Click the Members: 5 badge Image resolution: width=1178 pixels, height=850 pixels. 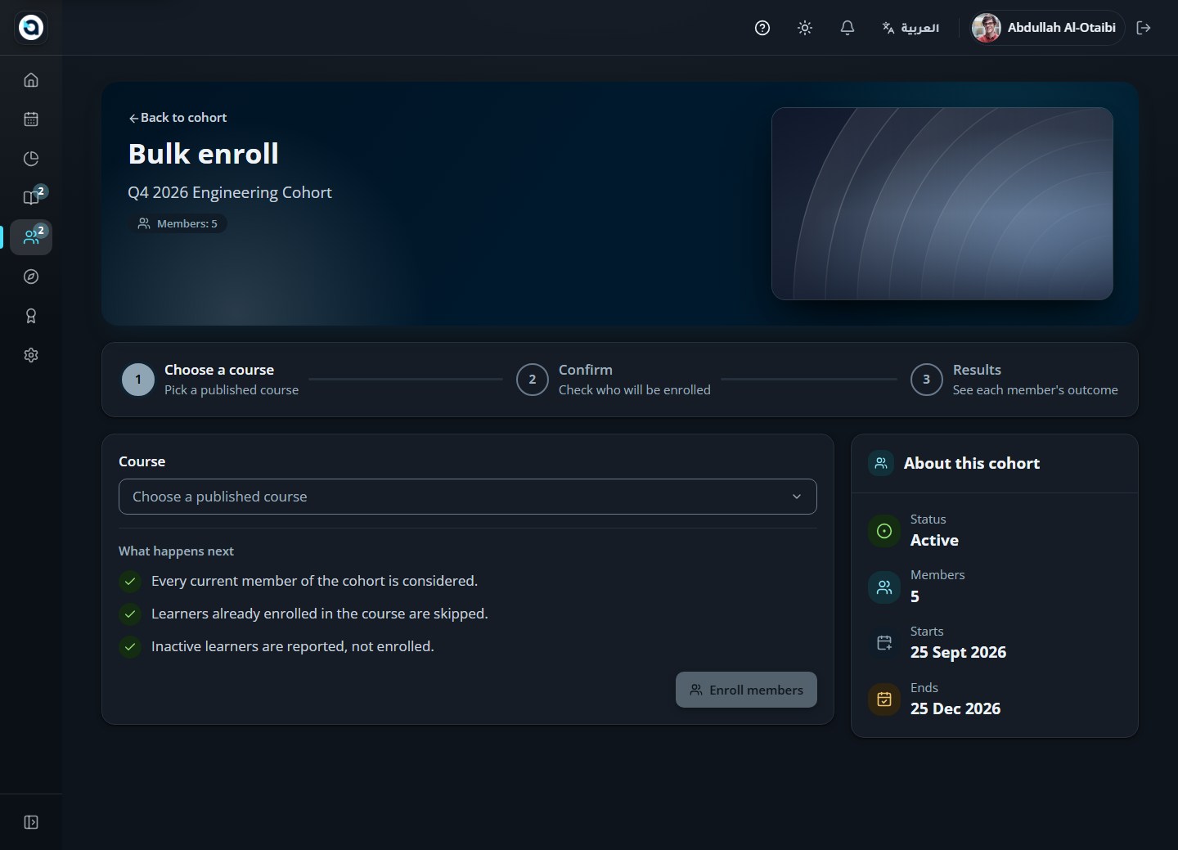point(178,223)
